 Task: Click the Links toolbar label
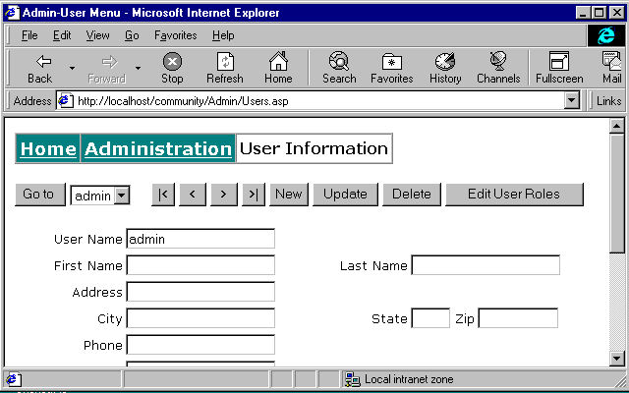608,100
